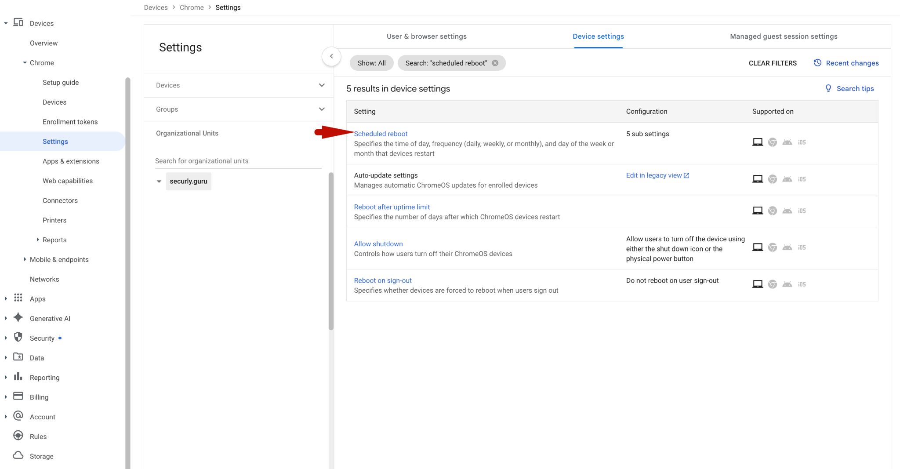Screen dimensions: 900x469
Task: Expand the Reports submenu
Action: [38, 240]
